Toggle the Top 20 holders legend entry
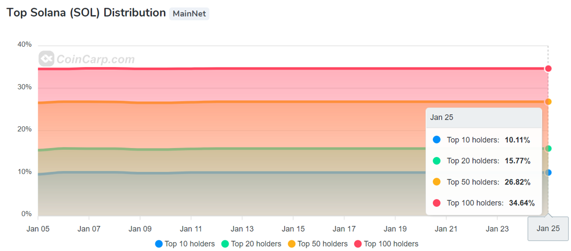The width and height of the screenshot is (571, 251). 251,244
